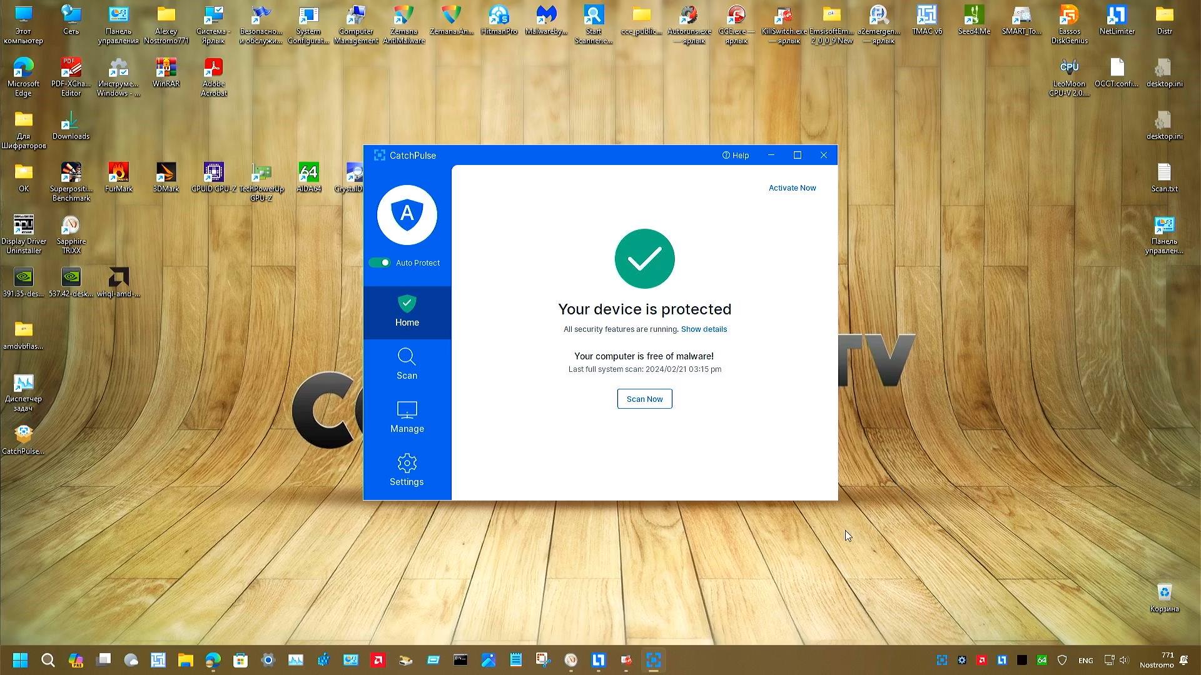
Task: Open the Manage section in the sidebar
Action: 407,417
